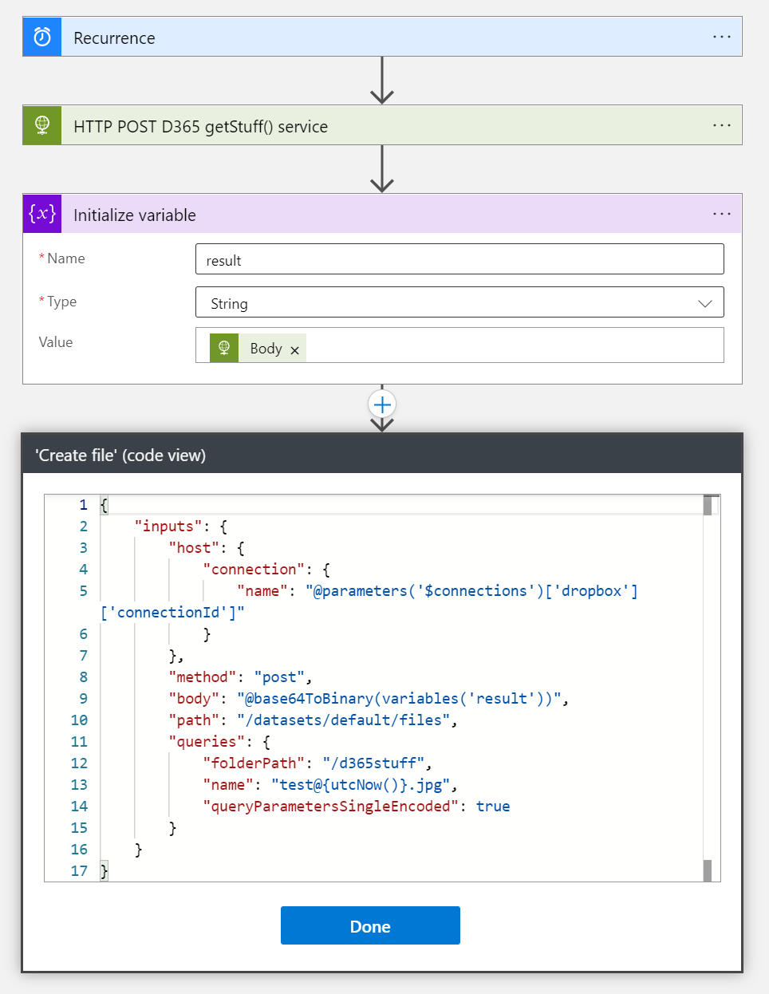Click the Initialize variable title text
769x994 pixels.
tap(135, 215)
